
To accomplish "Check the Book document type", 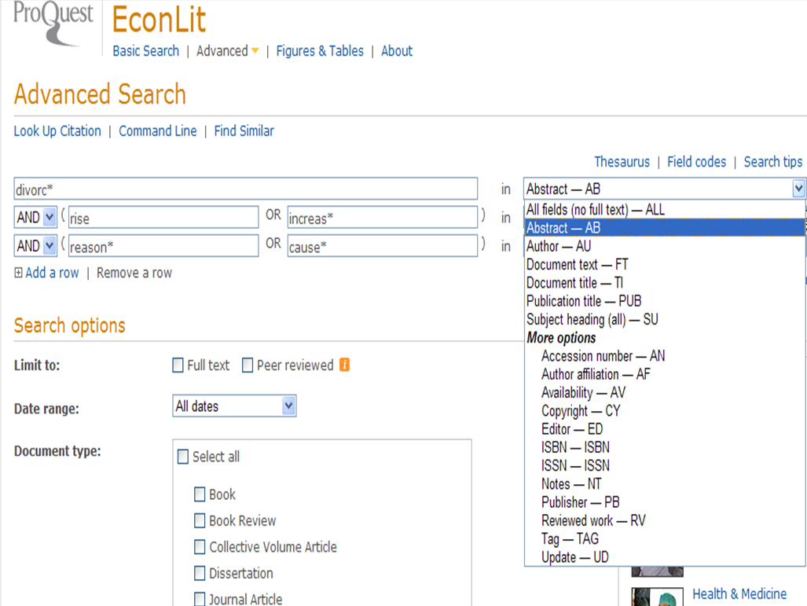I will pyautogui.click(x=200, y=494).
